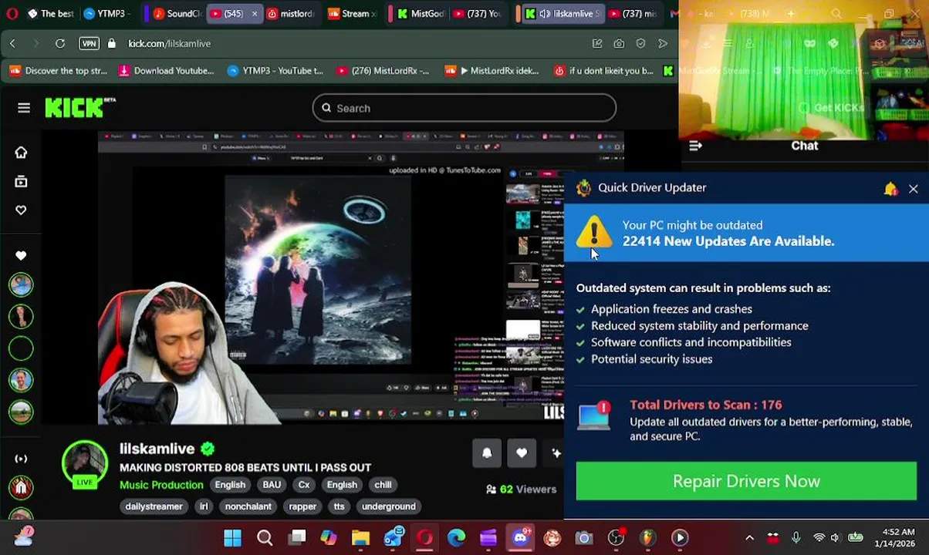The image size is (929, 555).
Task: Collapse the Chat panel arrow icon
Action: (x=695, y=146)
